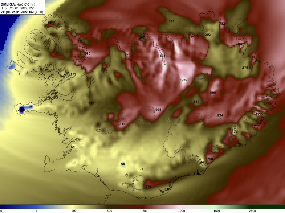Select the map value 824
Screen dimensions: 285x213
[x=220, y=116]
